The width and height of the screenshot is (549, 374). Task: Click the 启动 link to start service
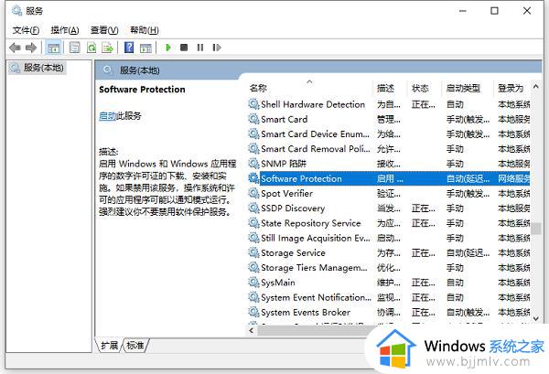tap(107, 116)
